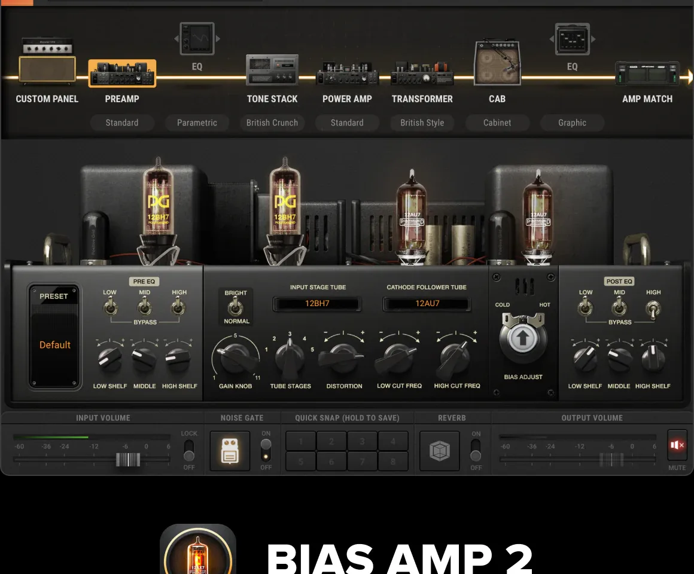
Task: Click the Pre EQ Low Shelf knob
Action: point(109,359)
